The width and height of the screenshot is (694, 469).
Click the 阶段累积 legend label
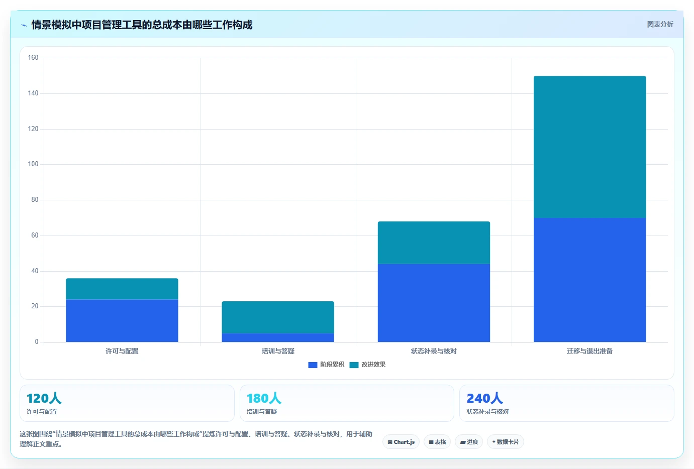tap(332, 365)
